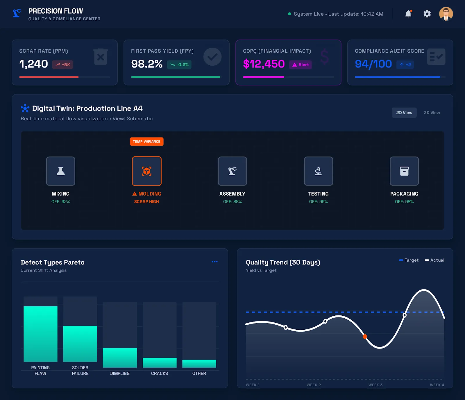Click the Molding stage icon with scrap alert
This screenshot has height=400, width=465.
[x=147, y=171]
